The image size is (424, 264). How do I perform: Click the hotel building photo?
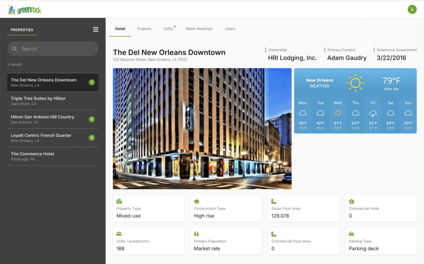[202, 129]
